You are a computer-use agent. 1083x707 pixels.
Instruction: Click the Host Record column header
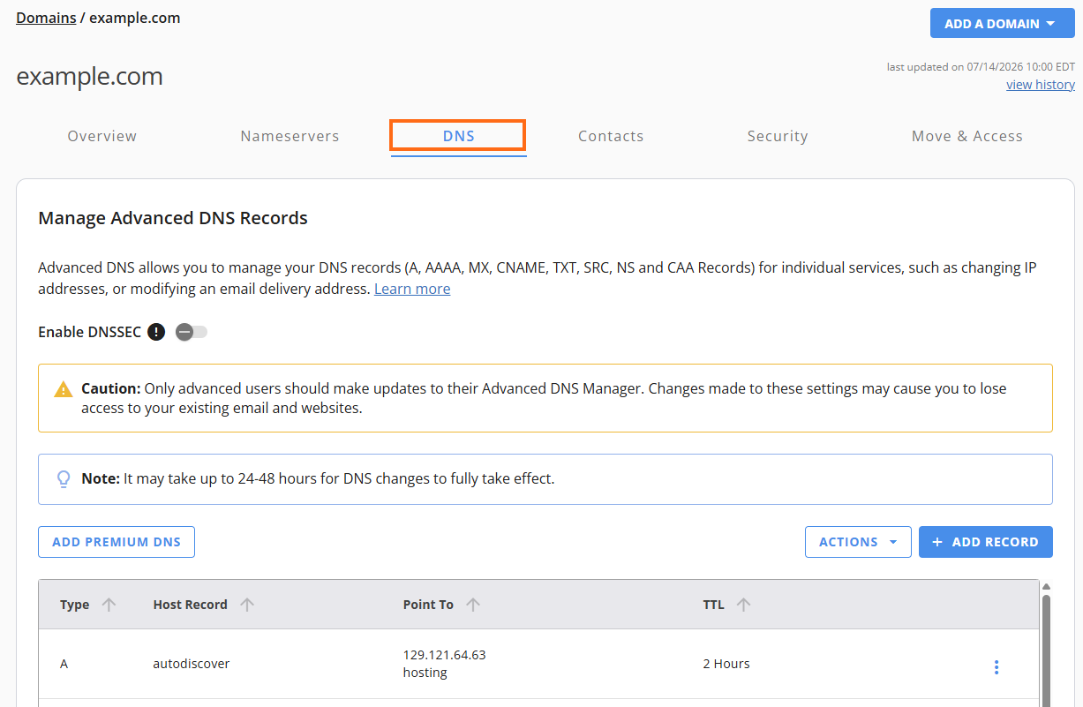pos(190,605)
